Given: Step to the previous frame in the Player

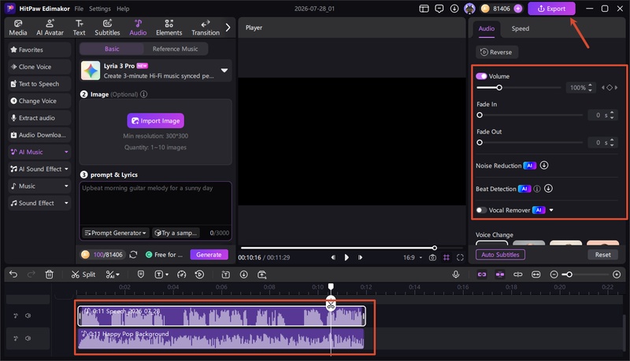Looking at the screenshot, I should point(333,257).
